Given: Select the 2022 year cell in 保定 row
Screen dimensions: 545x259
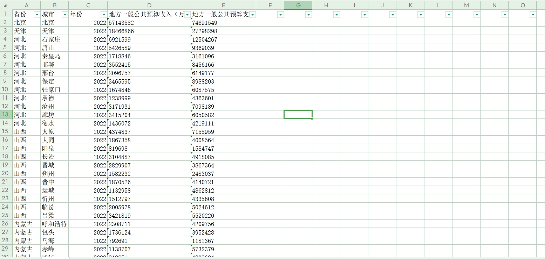Looking at the screenshot, I should pos(88,81).
